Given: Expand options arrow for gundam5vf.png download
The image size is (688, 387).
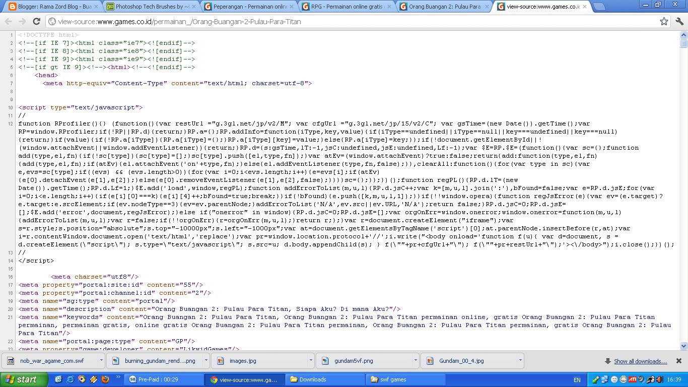Looking at the screenshot, I should [x=416, y=361].
